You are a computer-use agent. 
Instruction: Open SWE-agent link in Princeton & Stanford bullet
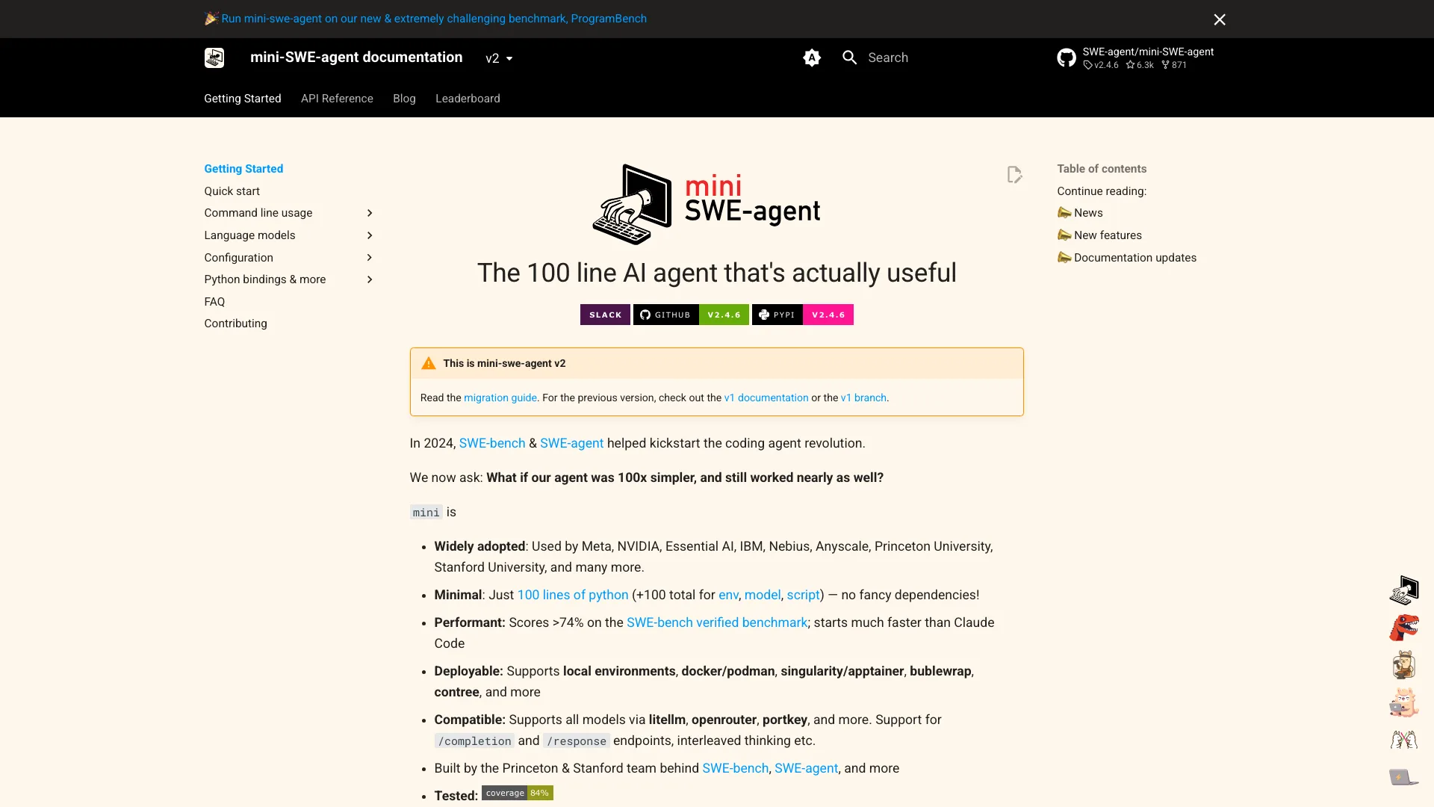coord(806,768)
